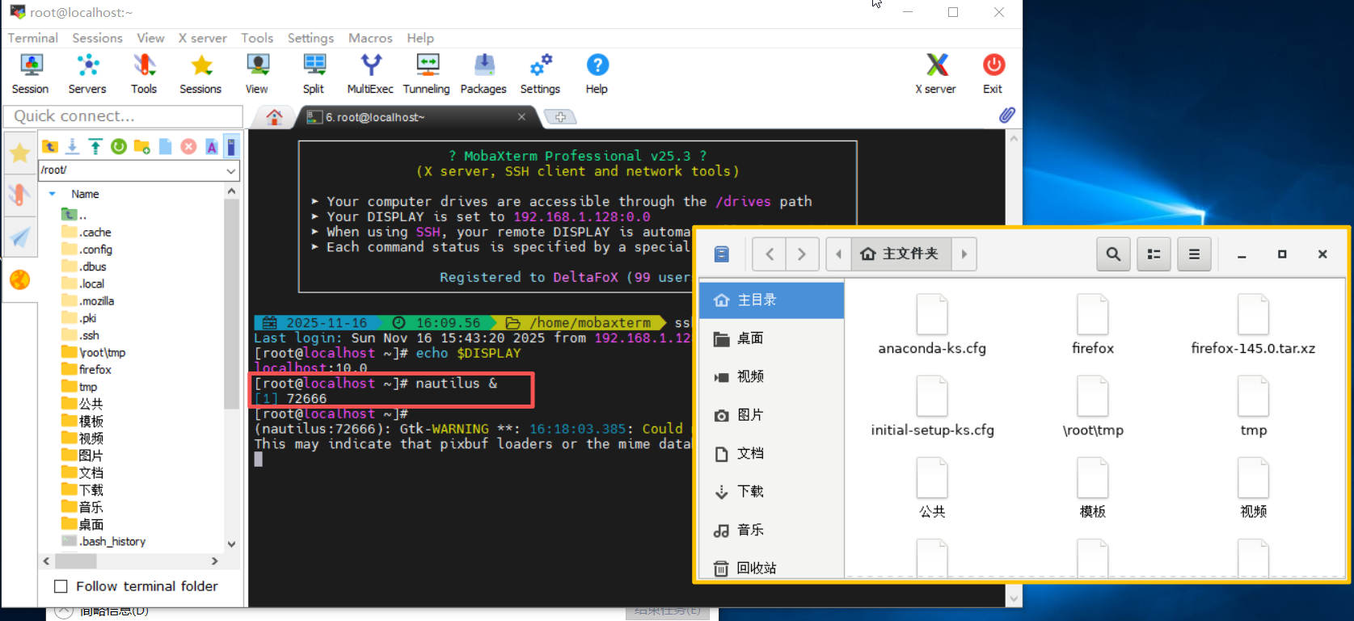Click the Quick connect input field

(123, 116)
